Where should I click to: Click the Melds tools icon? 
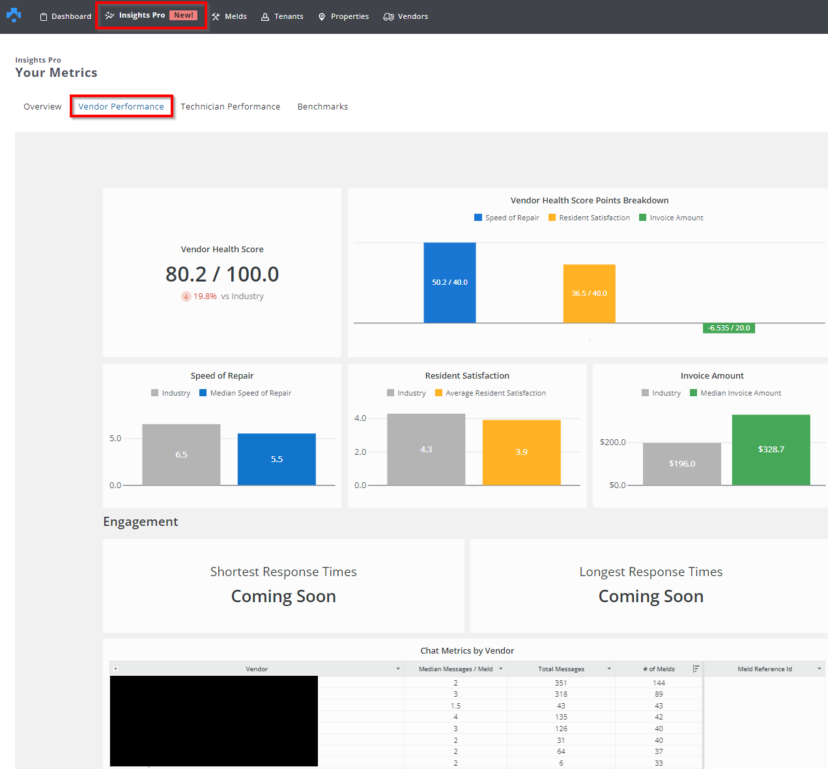pyautogui.click(x=216, y=16)
